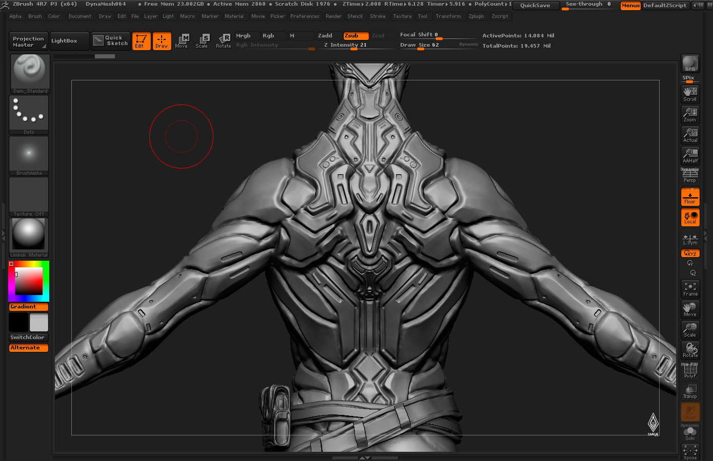Viewport: 713px width, 461px height.
Task: Click the Frame icon in right shelf
Action: coord(690,289)
